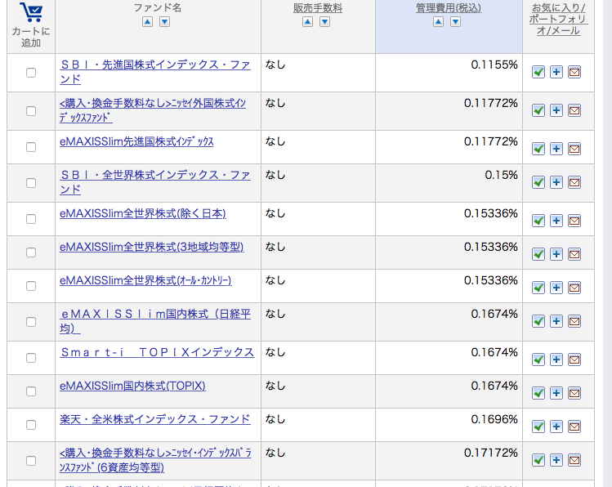Click plus icon for eMAXISSlim全世界株式(除く日本) row
The width and height of the screenshot is (612, 487).
click(x=556, y=221)
